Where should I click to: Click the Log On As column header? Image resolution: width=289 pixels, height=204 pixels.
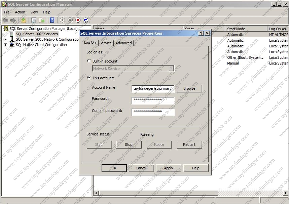[278, 29]
